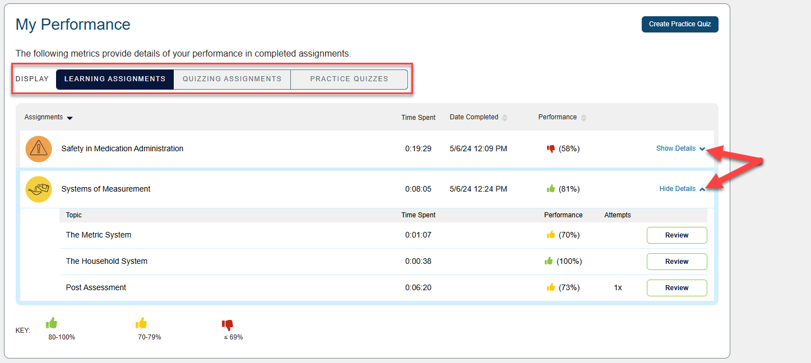Viewport: 811px width, 363px height.
Task: Click green thumbs-up icon for The Household System
Action: (x=549, y=261)
